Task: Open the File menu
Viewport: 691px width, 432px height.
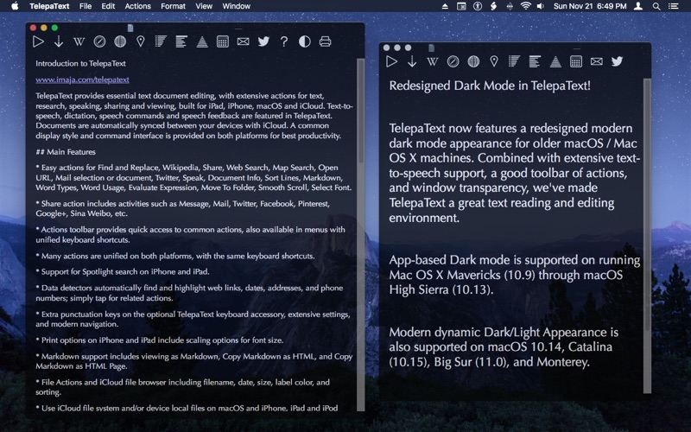Action: (x=86, y=6)
